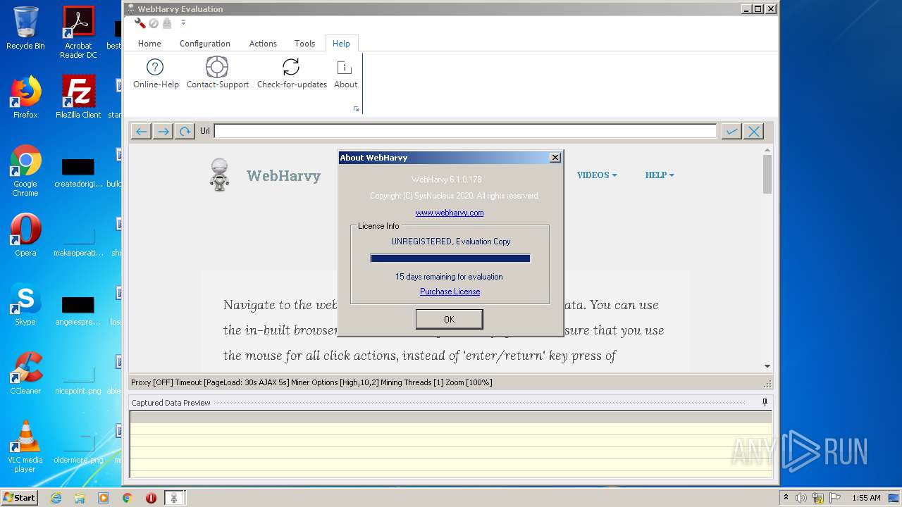This screenshot has width=902, height=507.
Task: Open the Windows Start menu
Action: 20,497
